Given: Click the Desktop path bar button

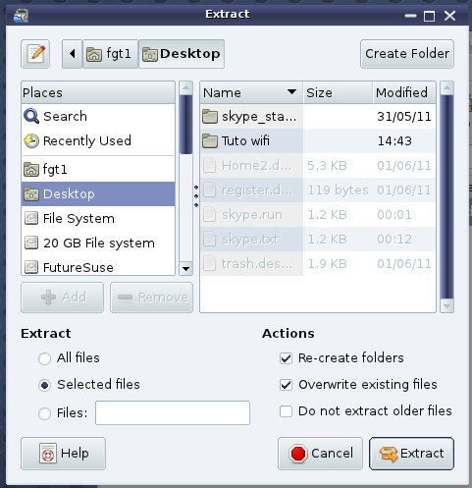Looking at the screenshot, I should (x=182, y=54).
